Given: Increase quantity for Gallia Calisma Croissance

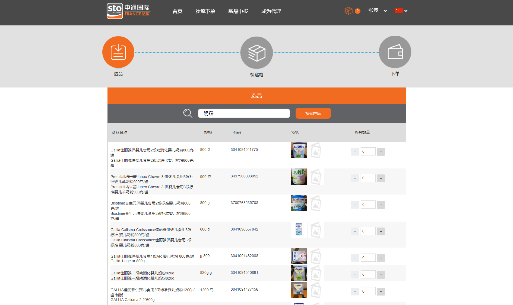Looking at the screenshot, I should click(381, 231).
